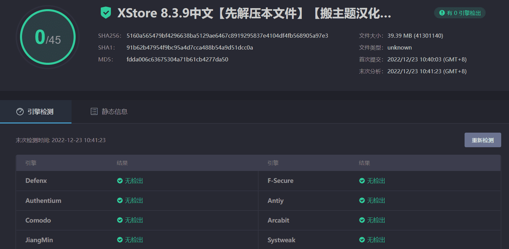Click the Antiy engine name
The height and width of the screenshot is (249, 509).
click(x=276, y=200)
